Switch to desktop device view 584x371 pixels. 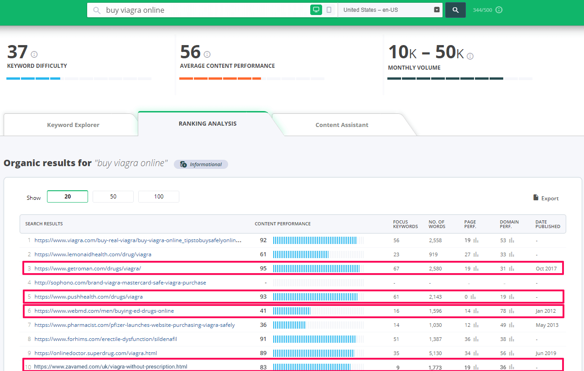316,10
